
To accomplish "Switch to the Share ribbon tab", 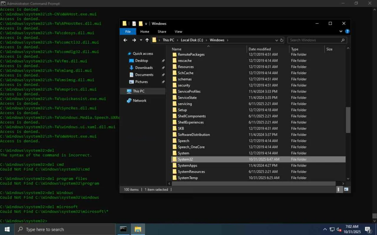I will pyautogui.click(x=162, y=32).
